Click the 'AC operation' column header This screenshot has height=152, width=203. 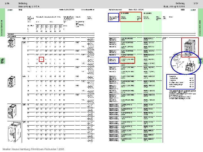[x=125, y=13]
